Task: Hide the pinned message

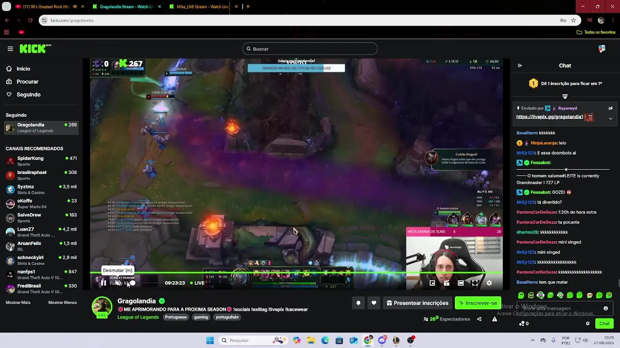Action: [x=610, y=108]
